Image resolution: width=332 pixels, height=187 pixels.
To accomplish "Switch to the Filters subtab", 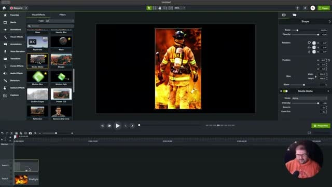I will pyautogui.click(x=62, y=15).
